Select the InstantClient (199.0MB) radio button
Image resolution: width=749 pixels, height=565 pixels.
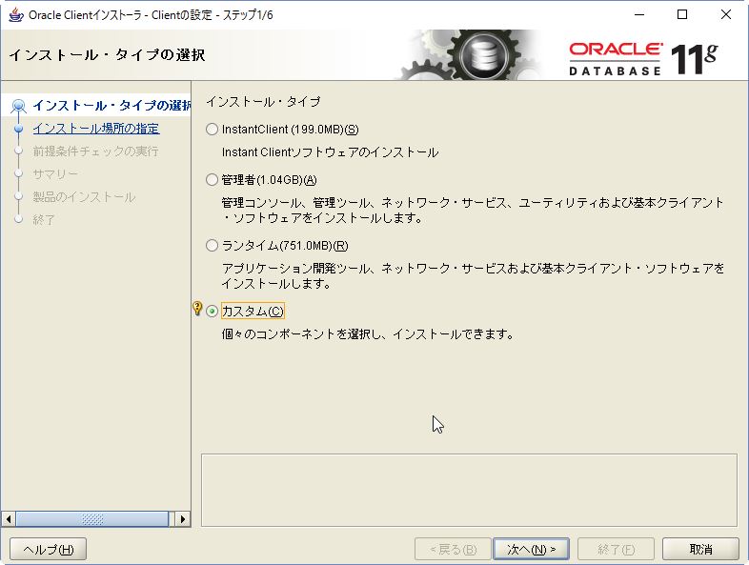213,130
